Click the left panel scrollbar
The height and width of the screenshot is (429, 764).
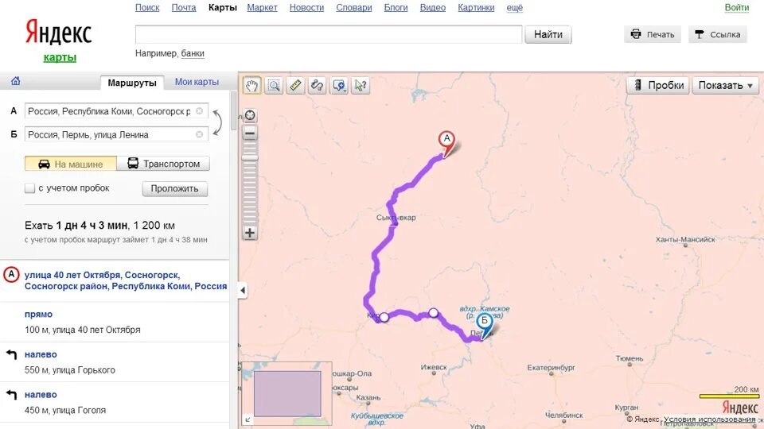[234, 110]
